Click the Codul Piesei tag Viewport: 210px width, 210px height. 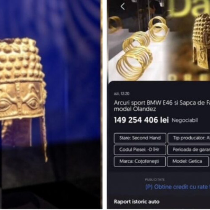click(x=140, y=150)
